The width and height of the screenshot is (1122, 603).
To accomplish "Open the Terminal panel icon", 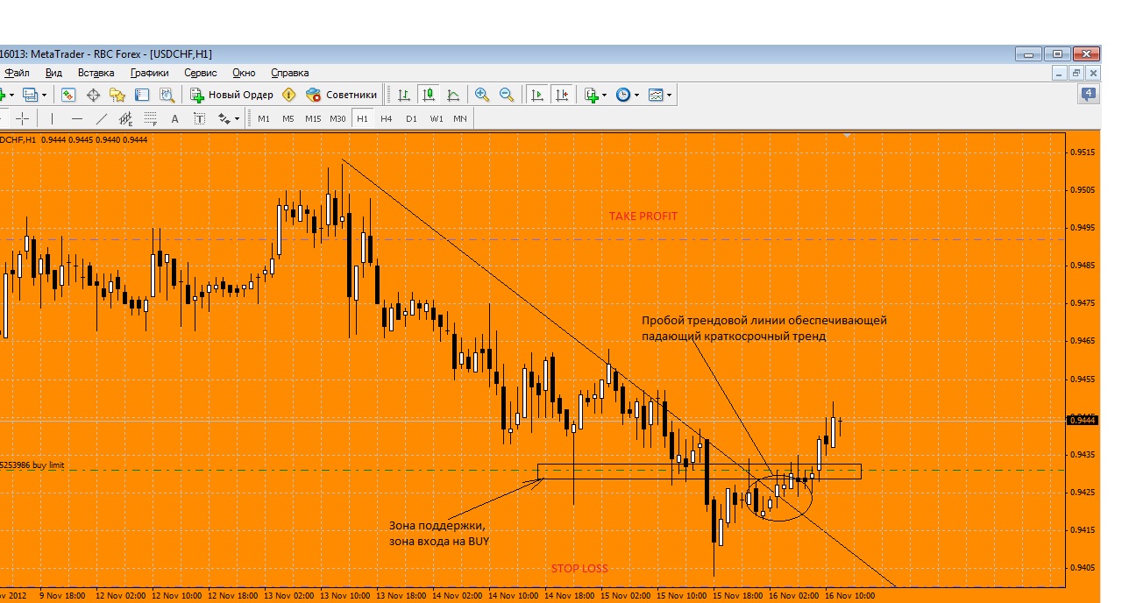I will pyautogui.click(x=142, y=95).
